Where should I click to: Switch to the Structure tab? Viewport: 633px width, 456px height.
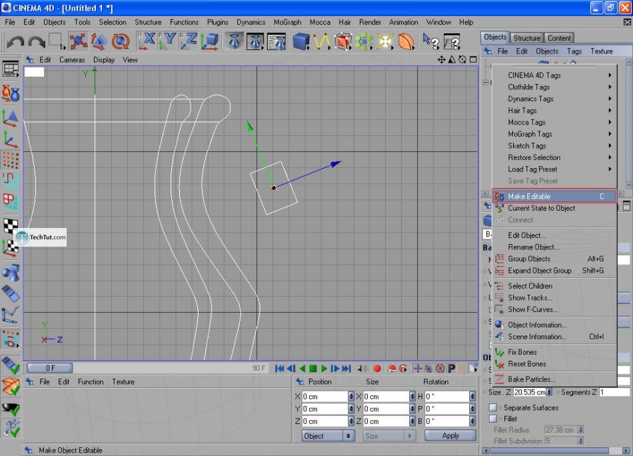coord(526,38)
